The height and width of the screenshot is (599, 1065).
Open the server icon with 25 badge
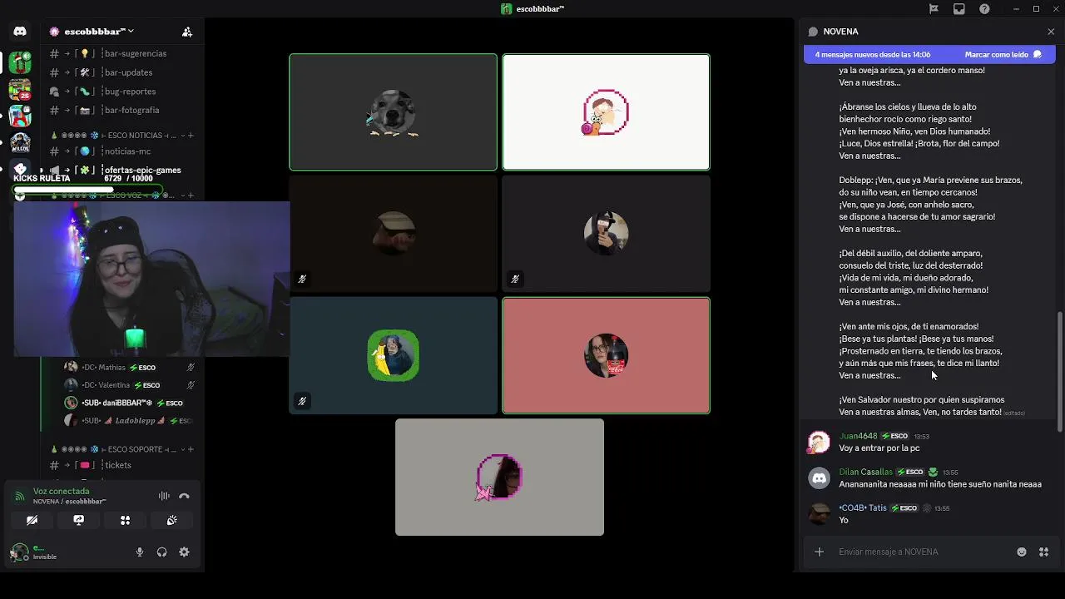(20, 88)
